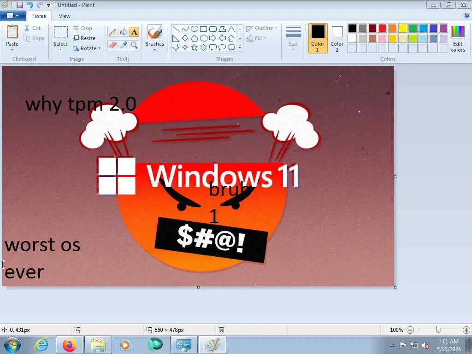This screenshot has width=472, height=354.
Task: Switch to the View ribbon tab
Action: click(65, 16)
